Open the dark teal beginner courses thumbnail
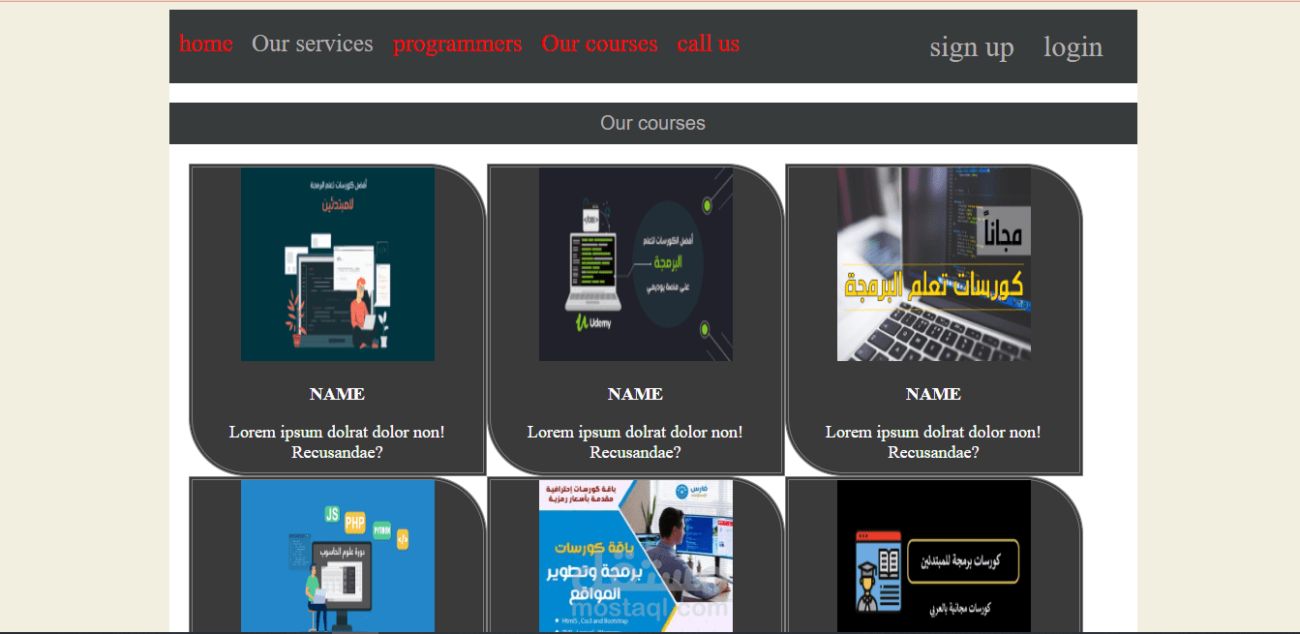The height and width of the screenshot is (634, 1300). point(338,264)
